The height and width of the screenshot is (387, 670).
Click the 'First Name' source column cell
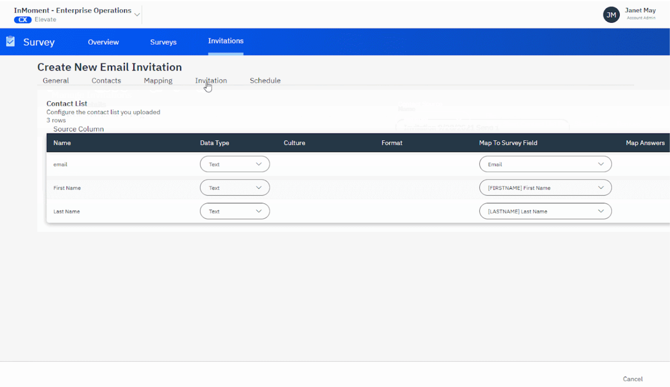(67, 188)
